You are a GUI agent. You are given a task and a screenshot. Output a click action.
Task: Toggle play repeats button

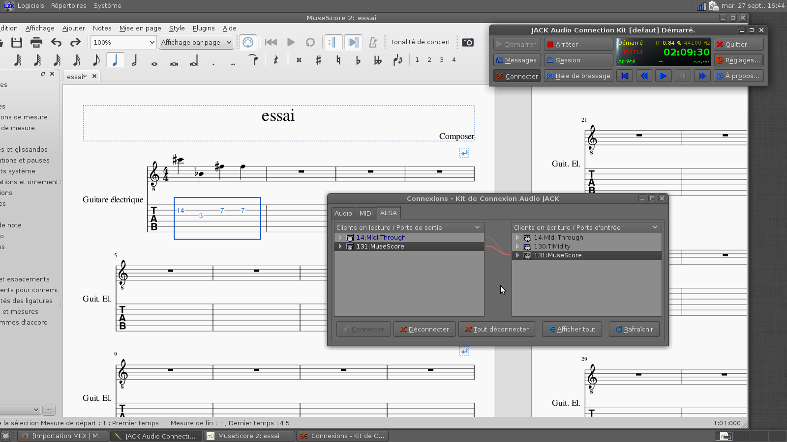333,43
